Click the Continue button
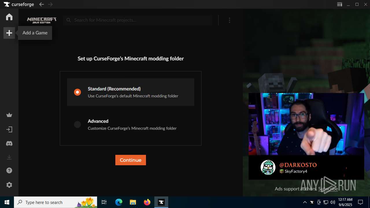Viewport: 370px width, 208px height. (131, 160)
